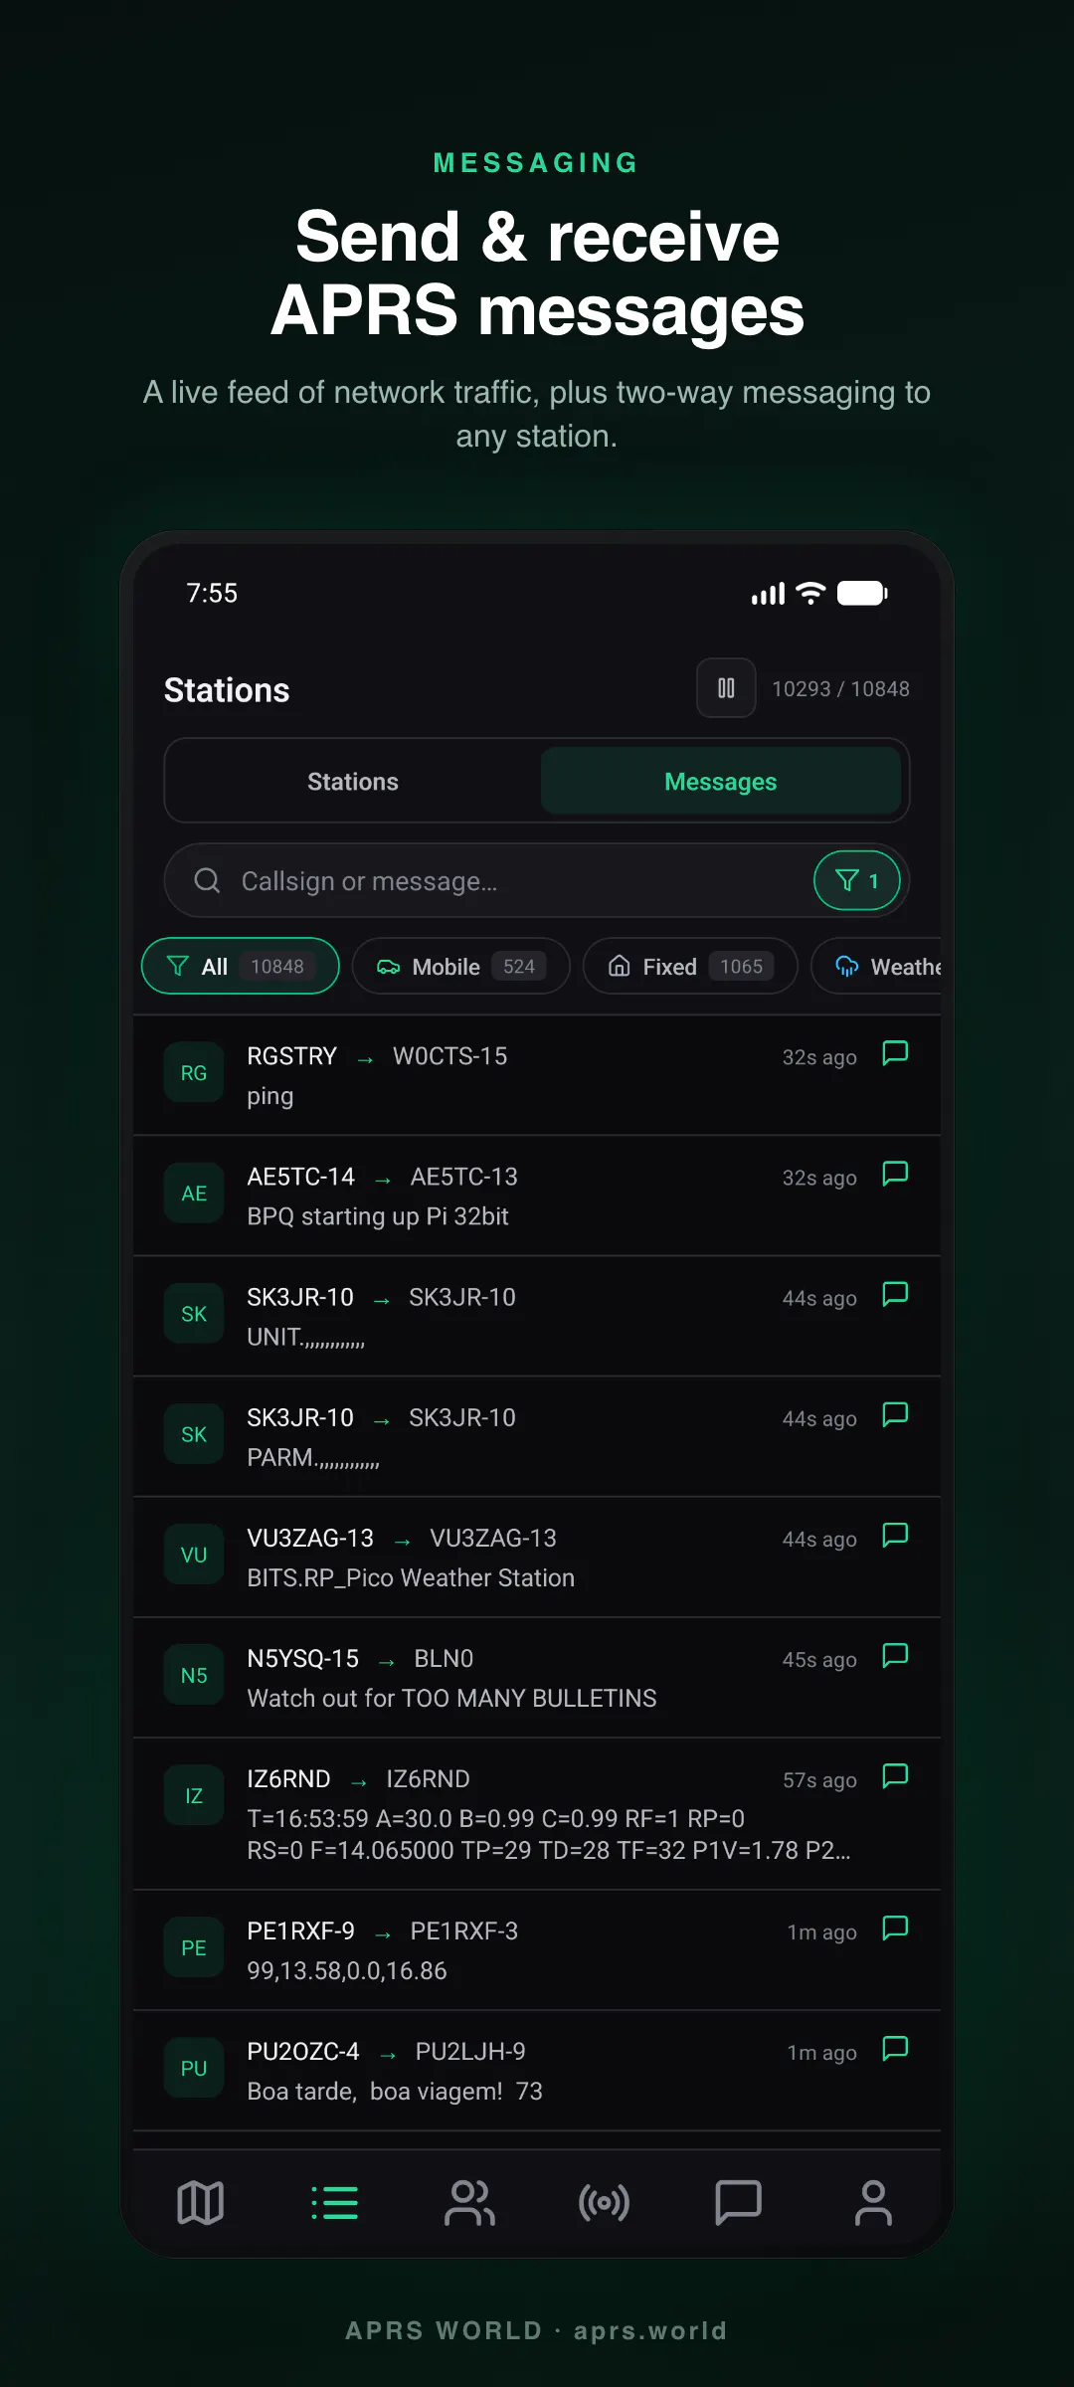Screen dimensions: 1074x2387
Task: Open chat icon for PE1RXF-9 message
Action: click(895, 1928)
